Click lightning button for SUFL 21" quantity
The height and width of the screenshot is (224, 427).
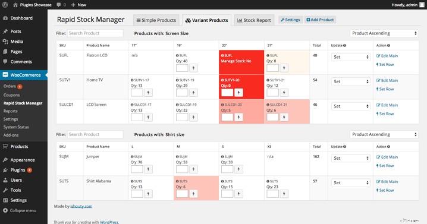coord(284,68)
